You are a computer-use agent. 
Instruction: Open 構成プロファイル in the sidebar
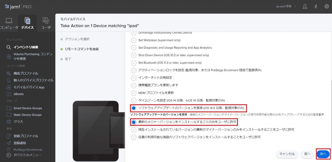26,73
